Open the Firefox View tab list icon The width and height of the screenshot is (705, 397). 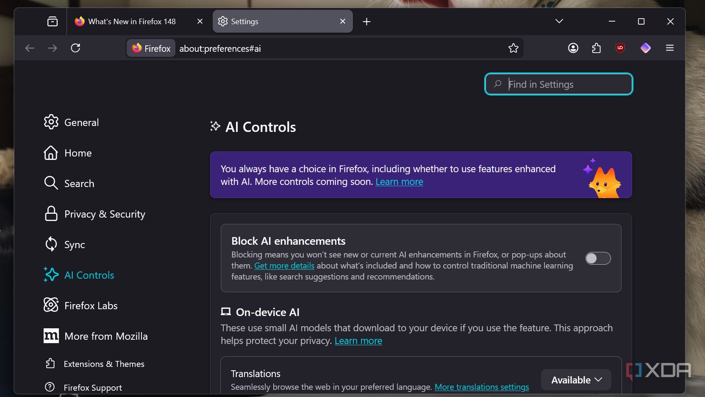53,21
